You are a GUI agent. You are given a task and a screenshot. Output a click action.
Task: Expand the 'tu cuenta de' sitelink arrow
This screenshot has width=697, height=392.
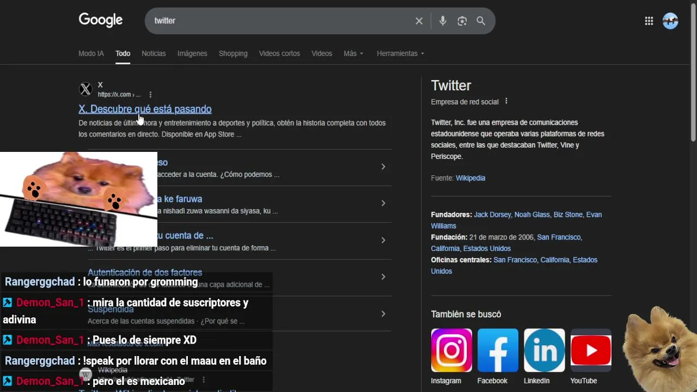tap(383, 240)
